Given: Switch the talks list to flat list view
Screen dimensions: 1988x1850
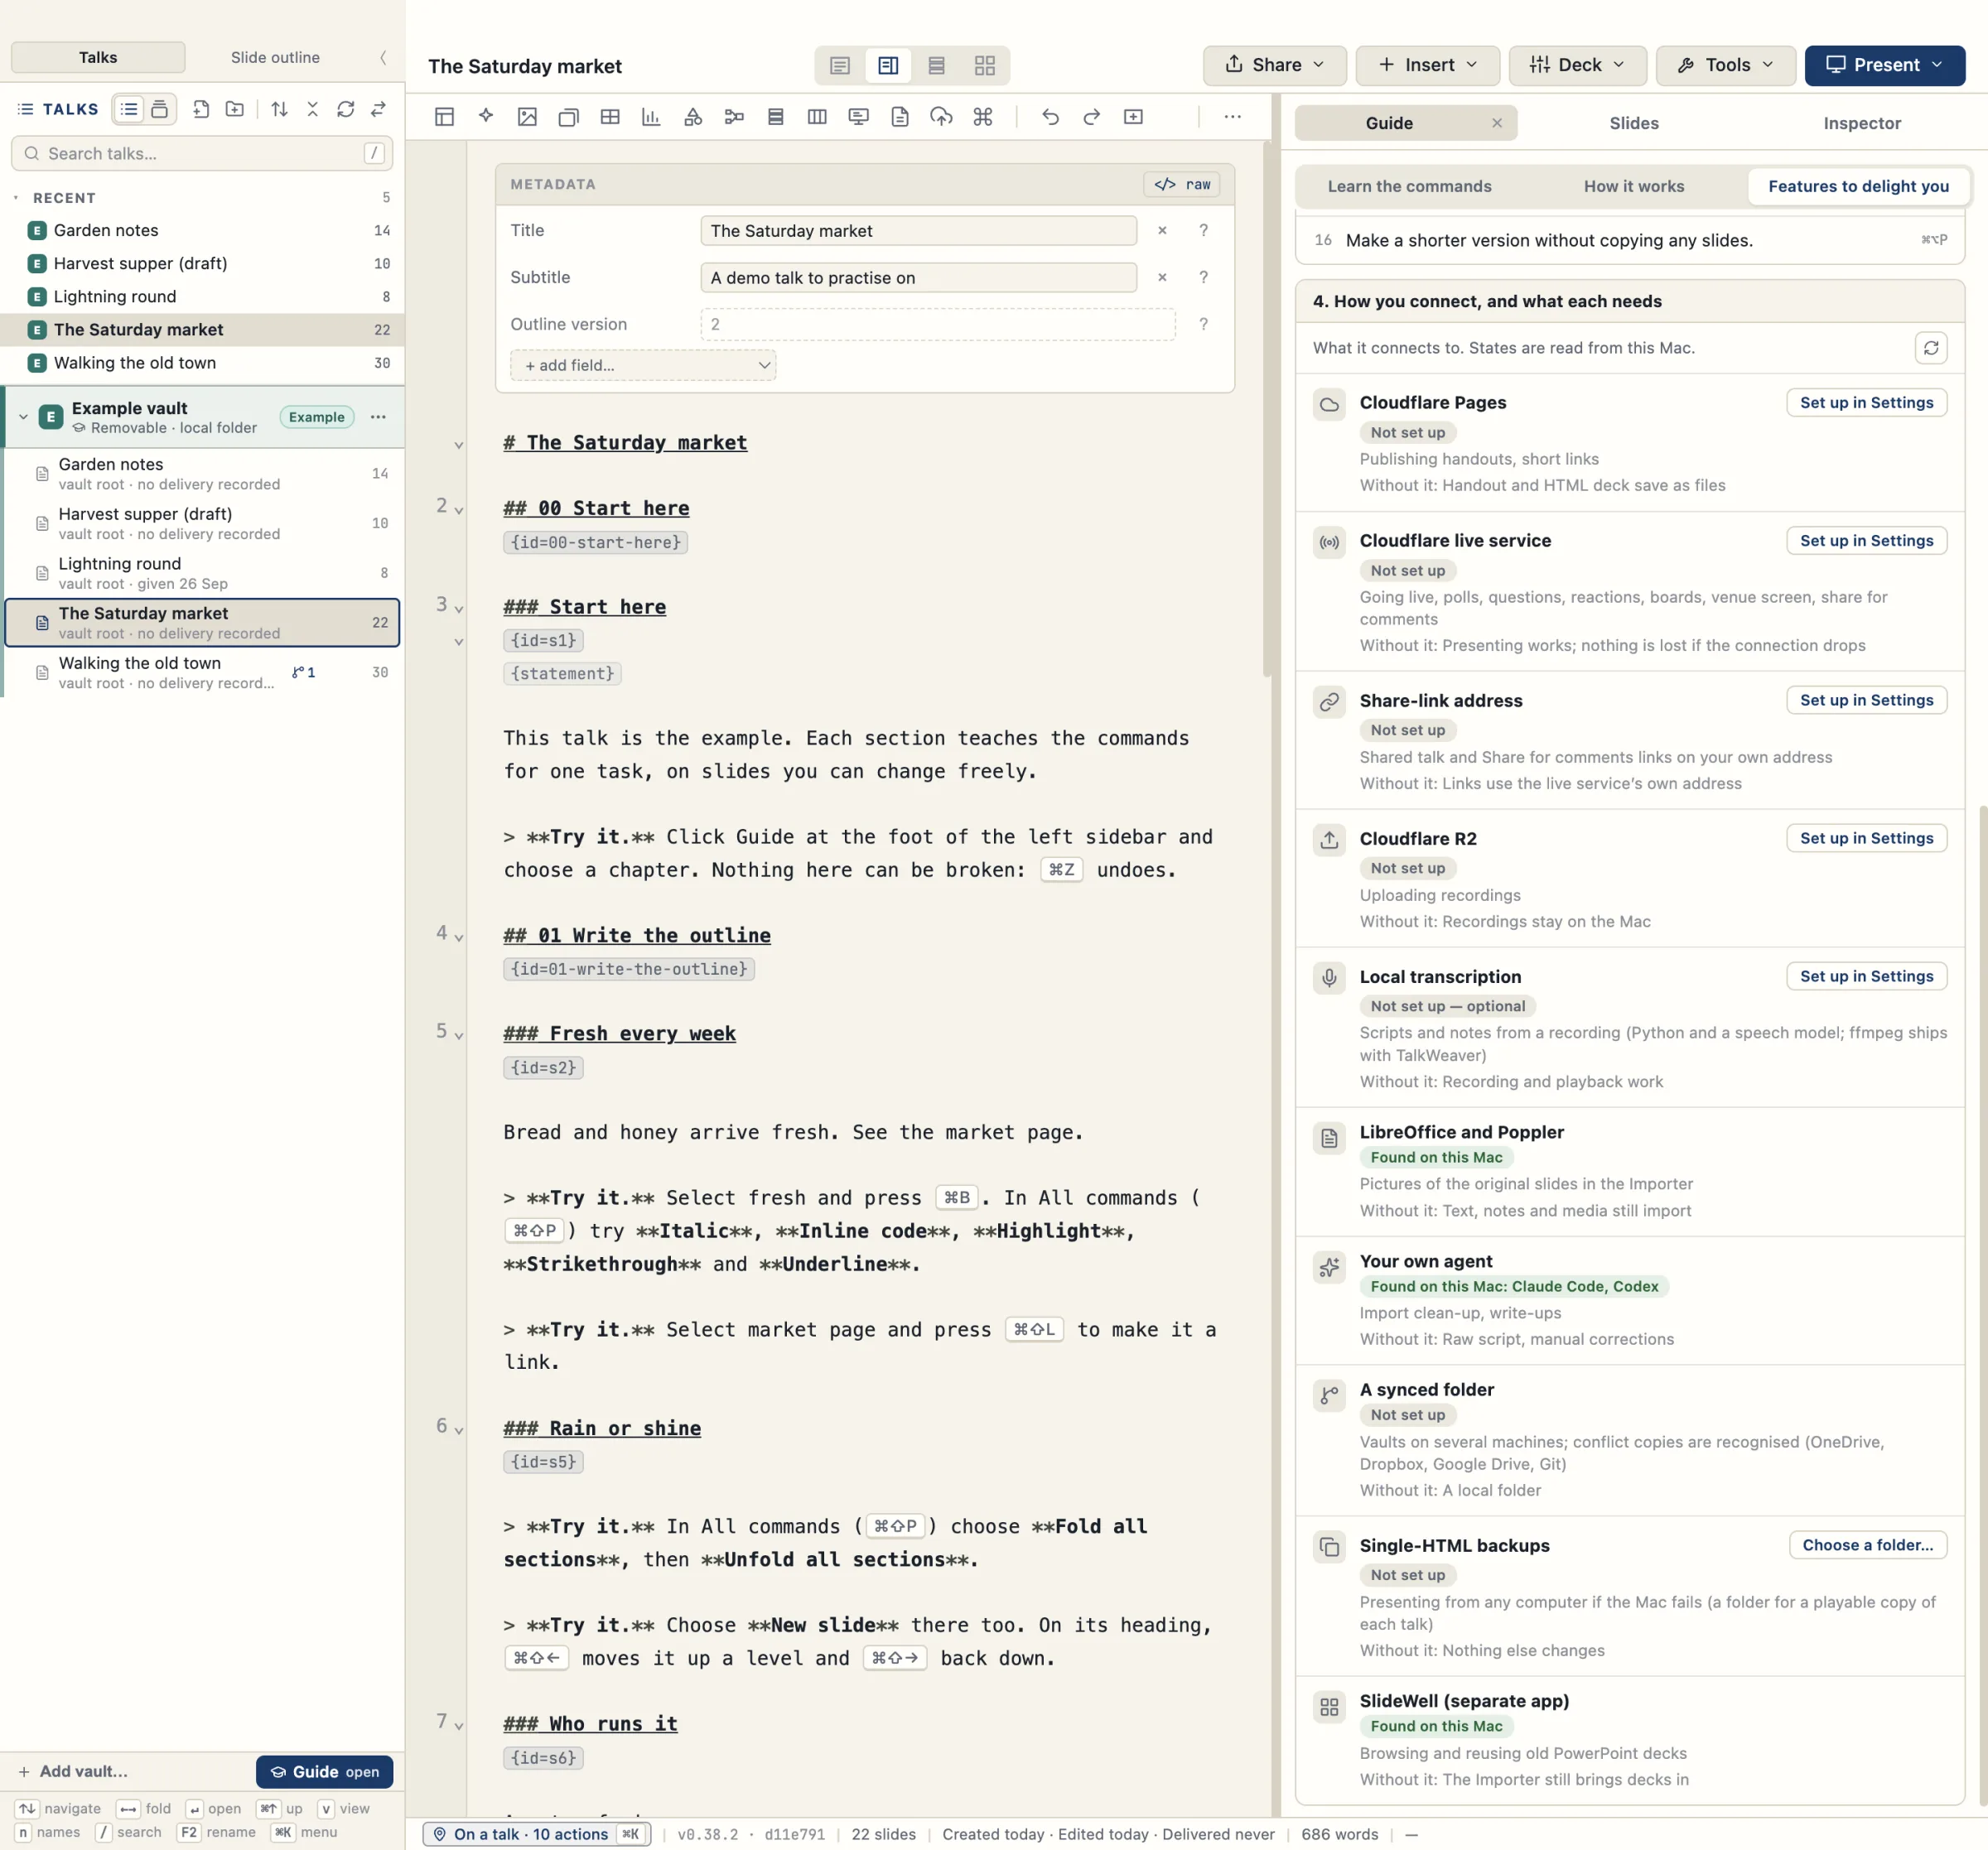Looking at the screenshot, I should click(129, 109).
